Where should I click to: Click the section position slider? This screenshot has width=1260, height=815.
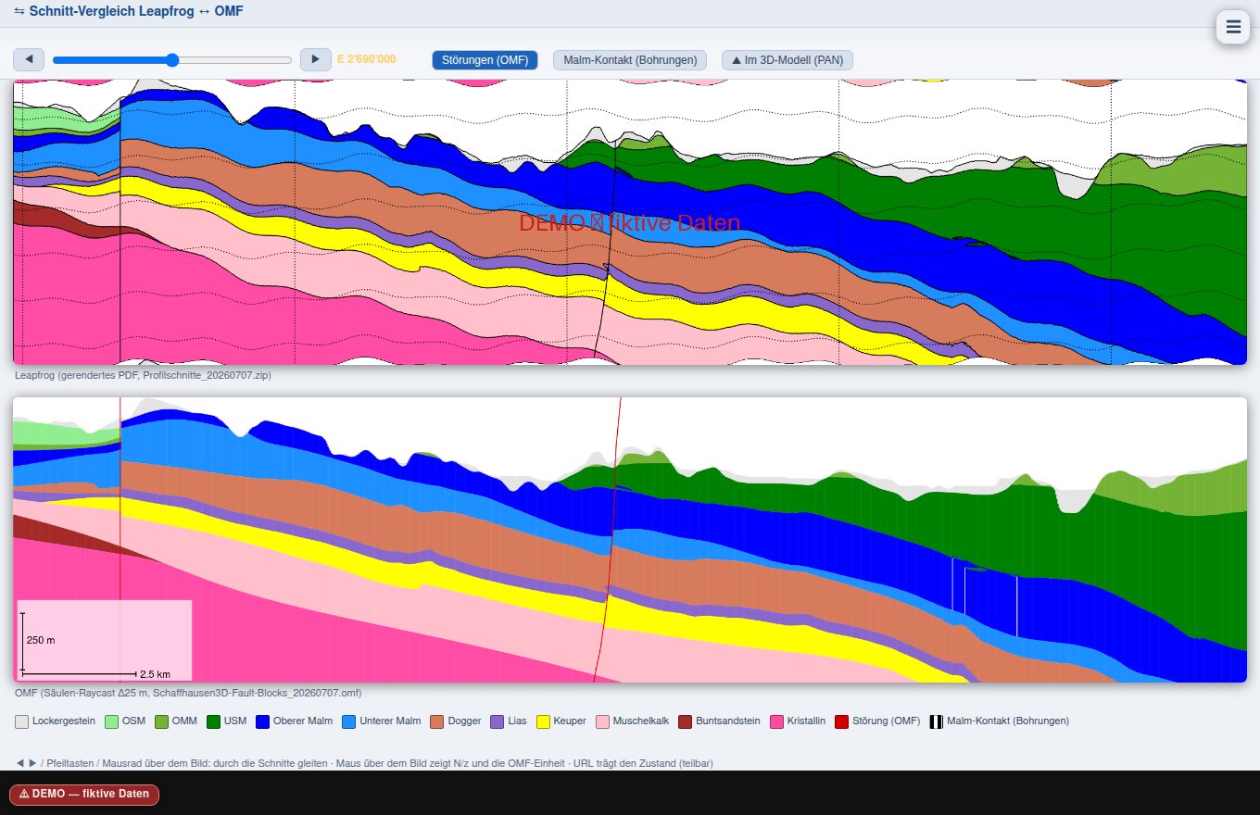(x=172, y=59)
